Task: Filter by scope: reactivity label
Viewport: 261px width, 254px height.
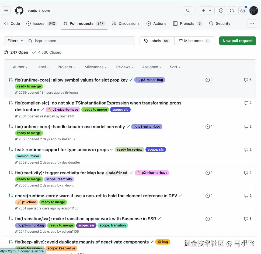Action: point(59,179)
